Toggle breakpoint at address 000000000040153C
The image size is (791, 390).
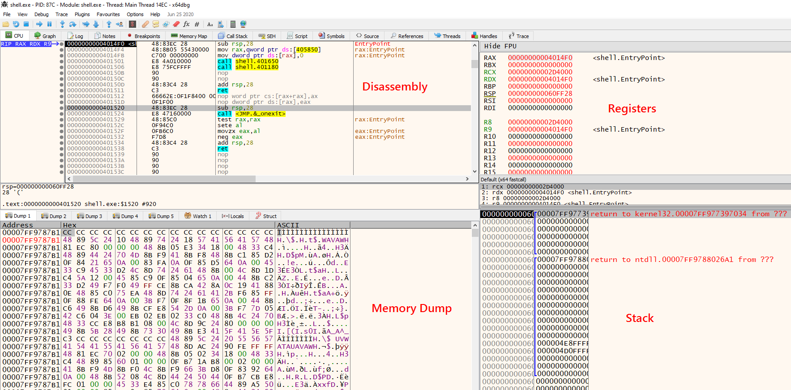click(62, 172)
